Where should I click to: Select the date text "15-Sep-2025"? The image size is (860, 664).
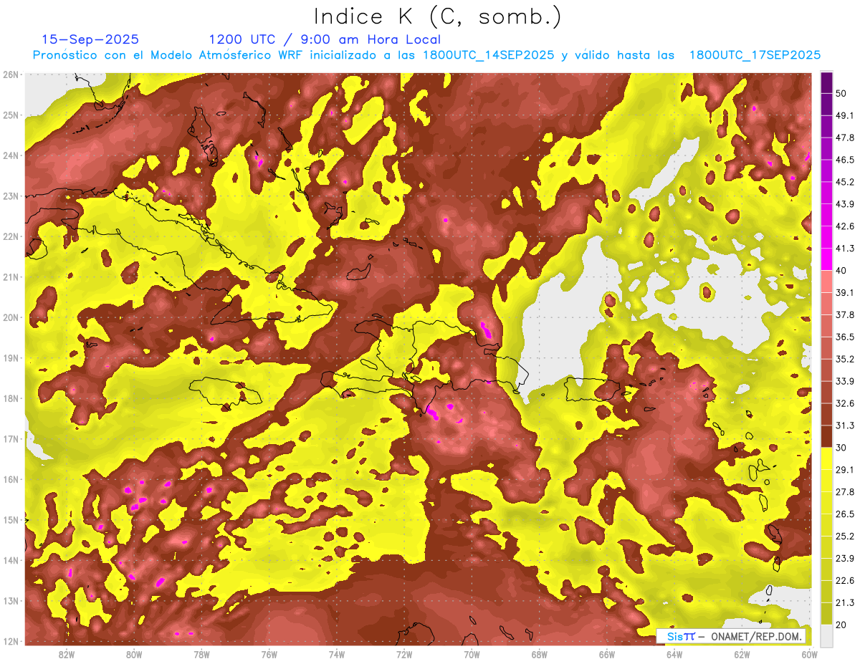(x=90, y=39)
